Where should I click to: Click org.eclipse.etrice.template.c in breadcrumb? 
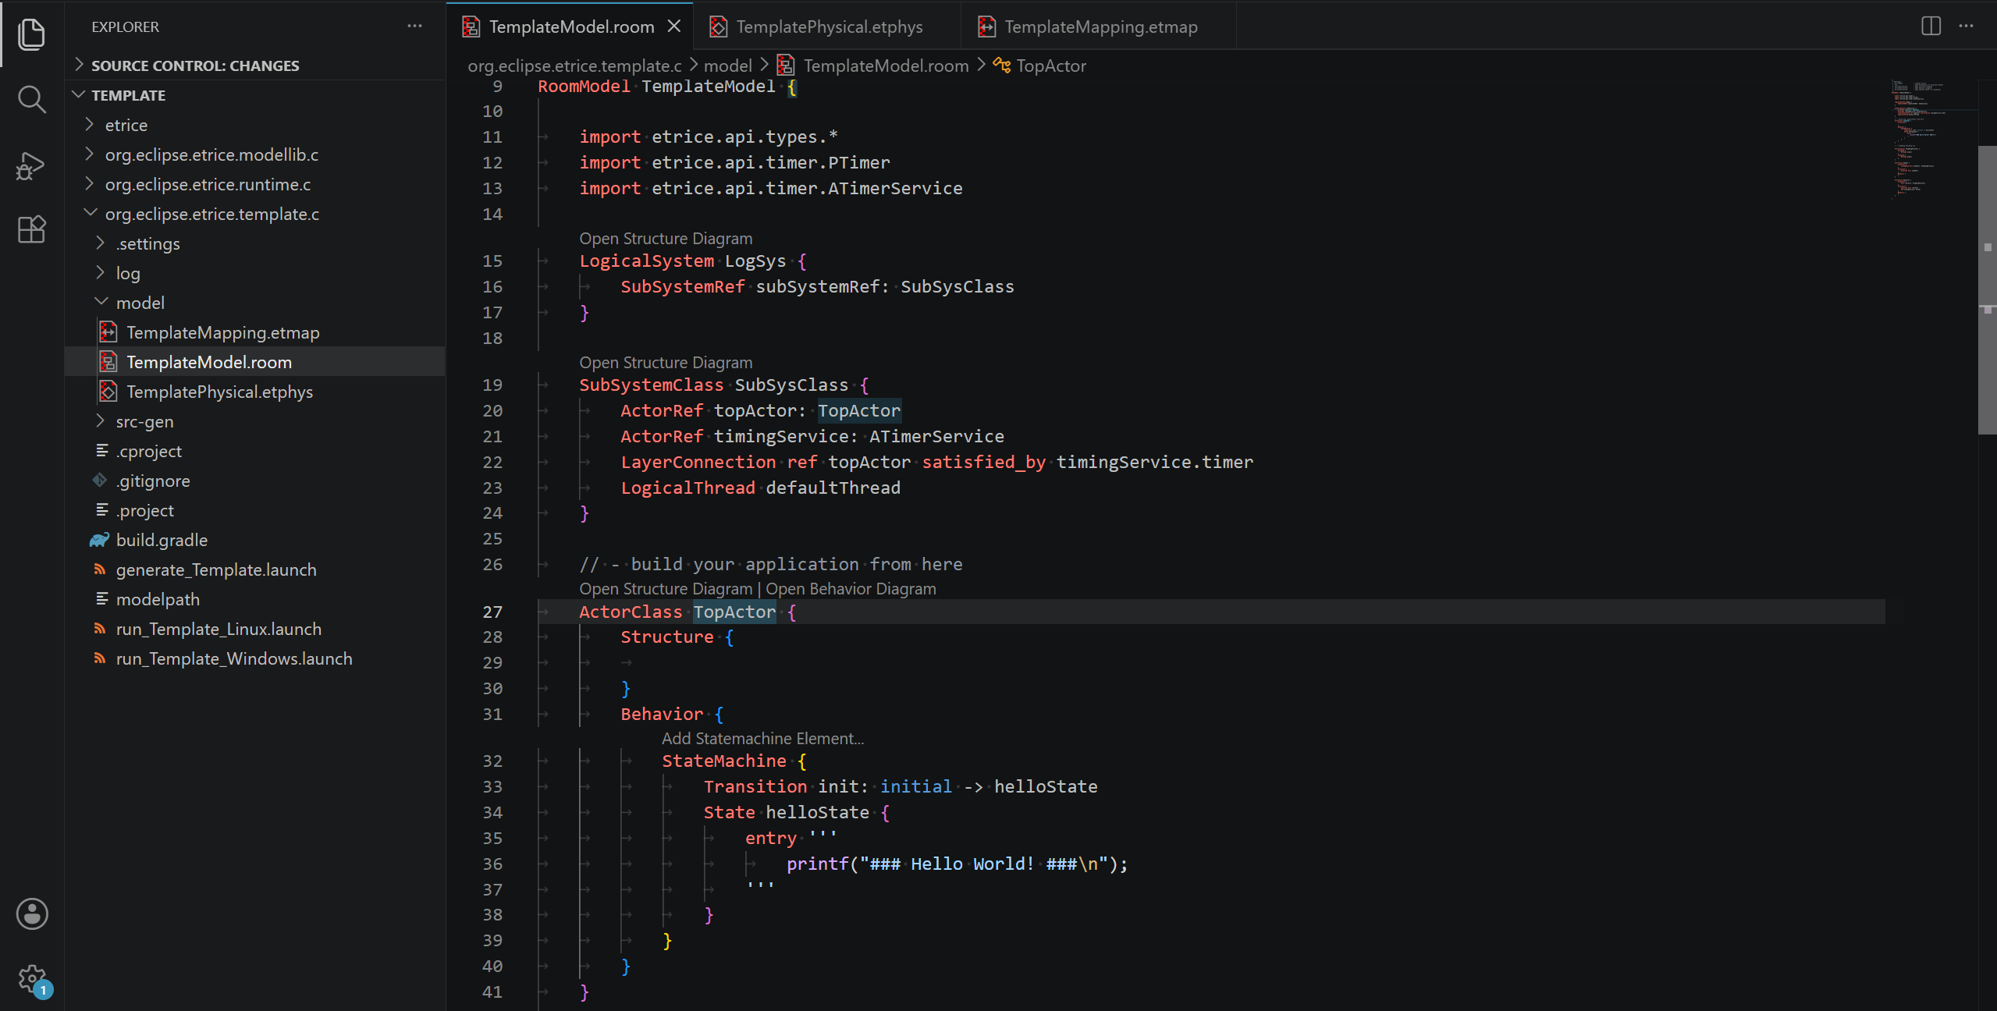(574, 66)
